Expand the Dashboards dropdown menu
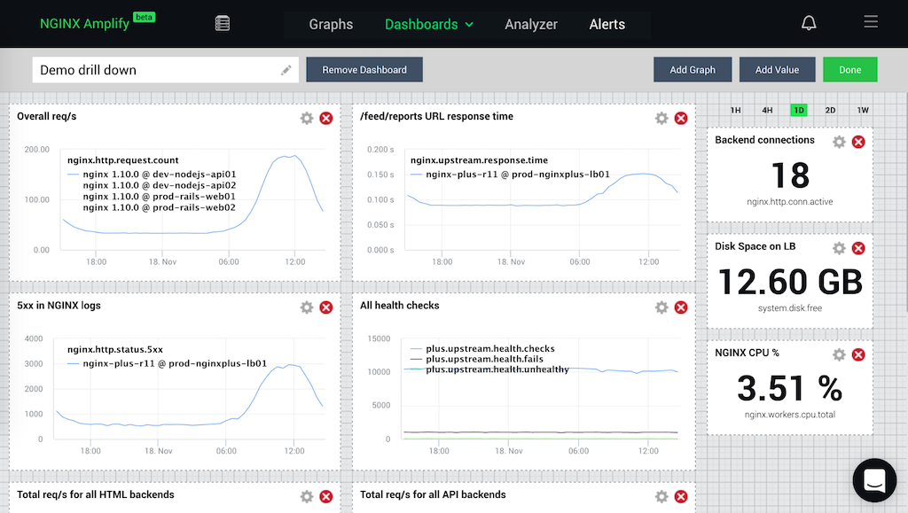The width and height of the screenshot is (908, 513). [x=429, y=25]
